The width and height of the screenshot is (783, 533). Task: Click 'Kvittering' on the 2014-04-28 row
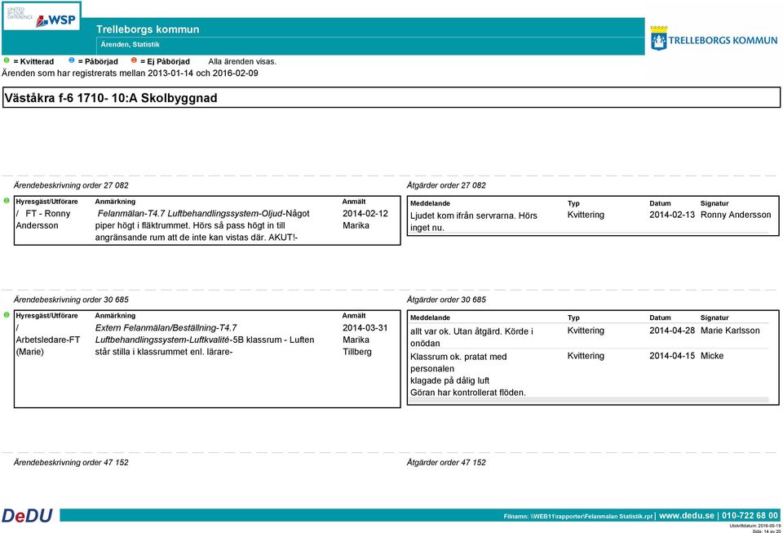pyautogui.click(x=586, y=331)
